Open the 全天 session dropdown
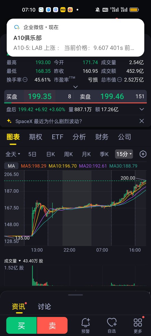 click(x=13, y=154)
